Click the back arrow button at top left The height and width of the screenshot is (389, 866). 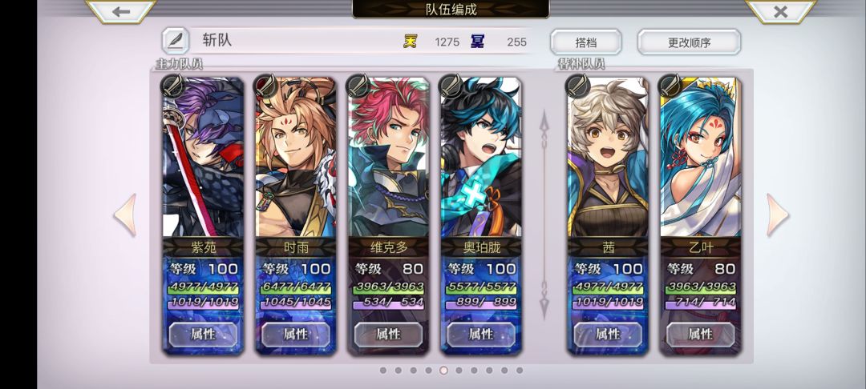click(x=121, y=11)
